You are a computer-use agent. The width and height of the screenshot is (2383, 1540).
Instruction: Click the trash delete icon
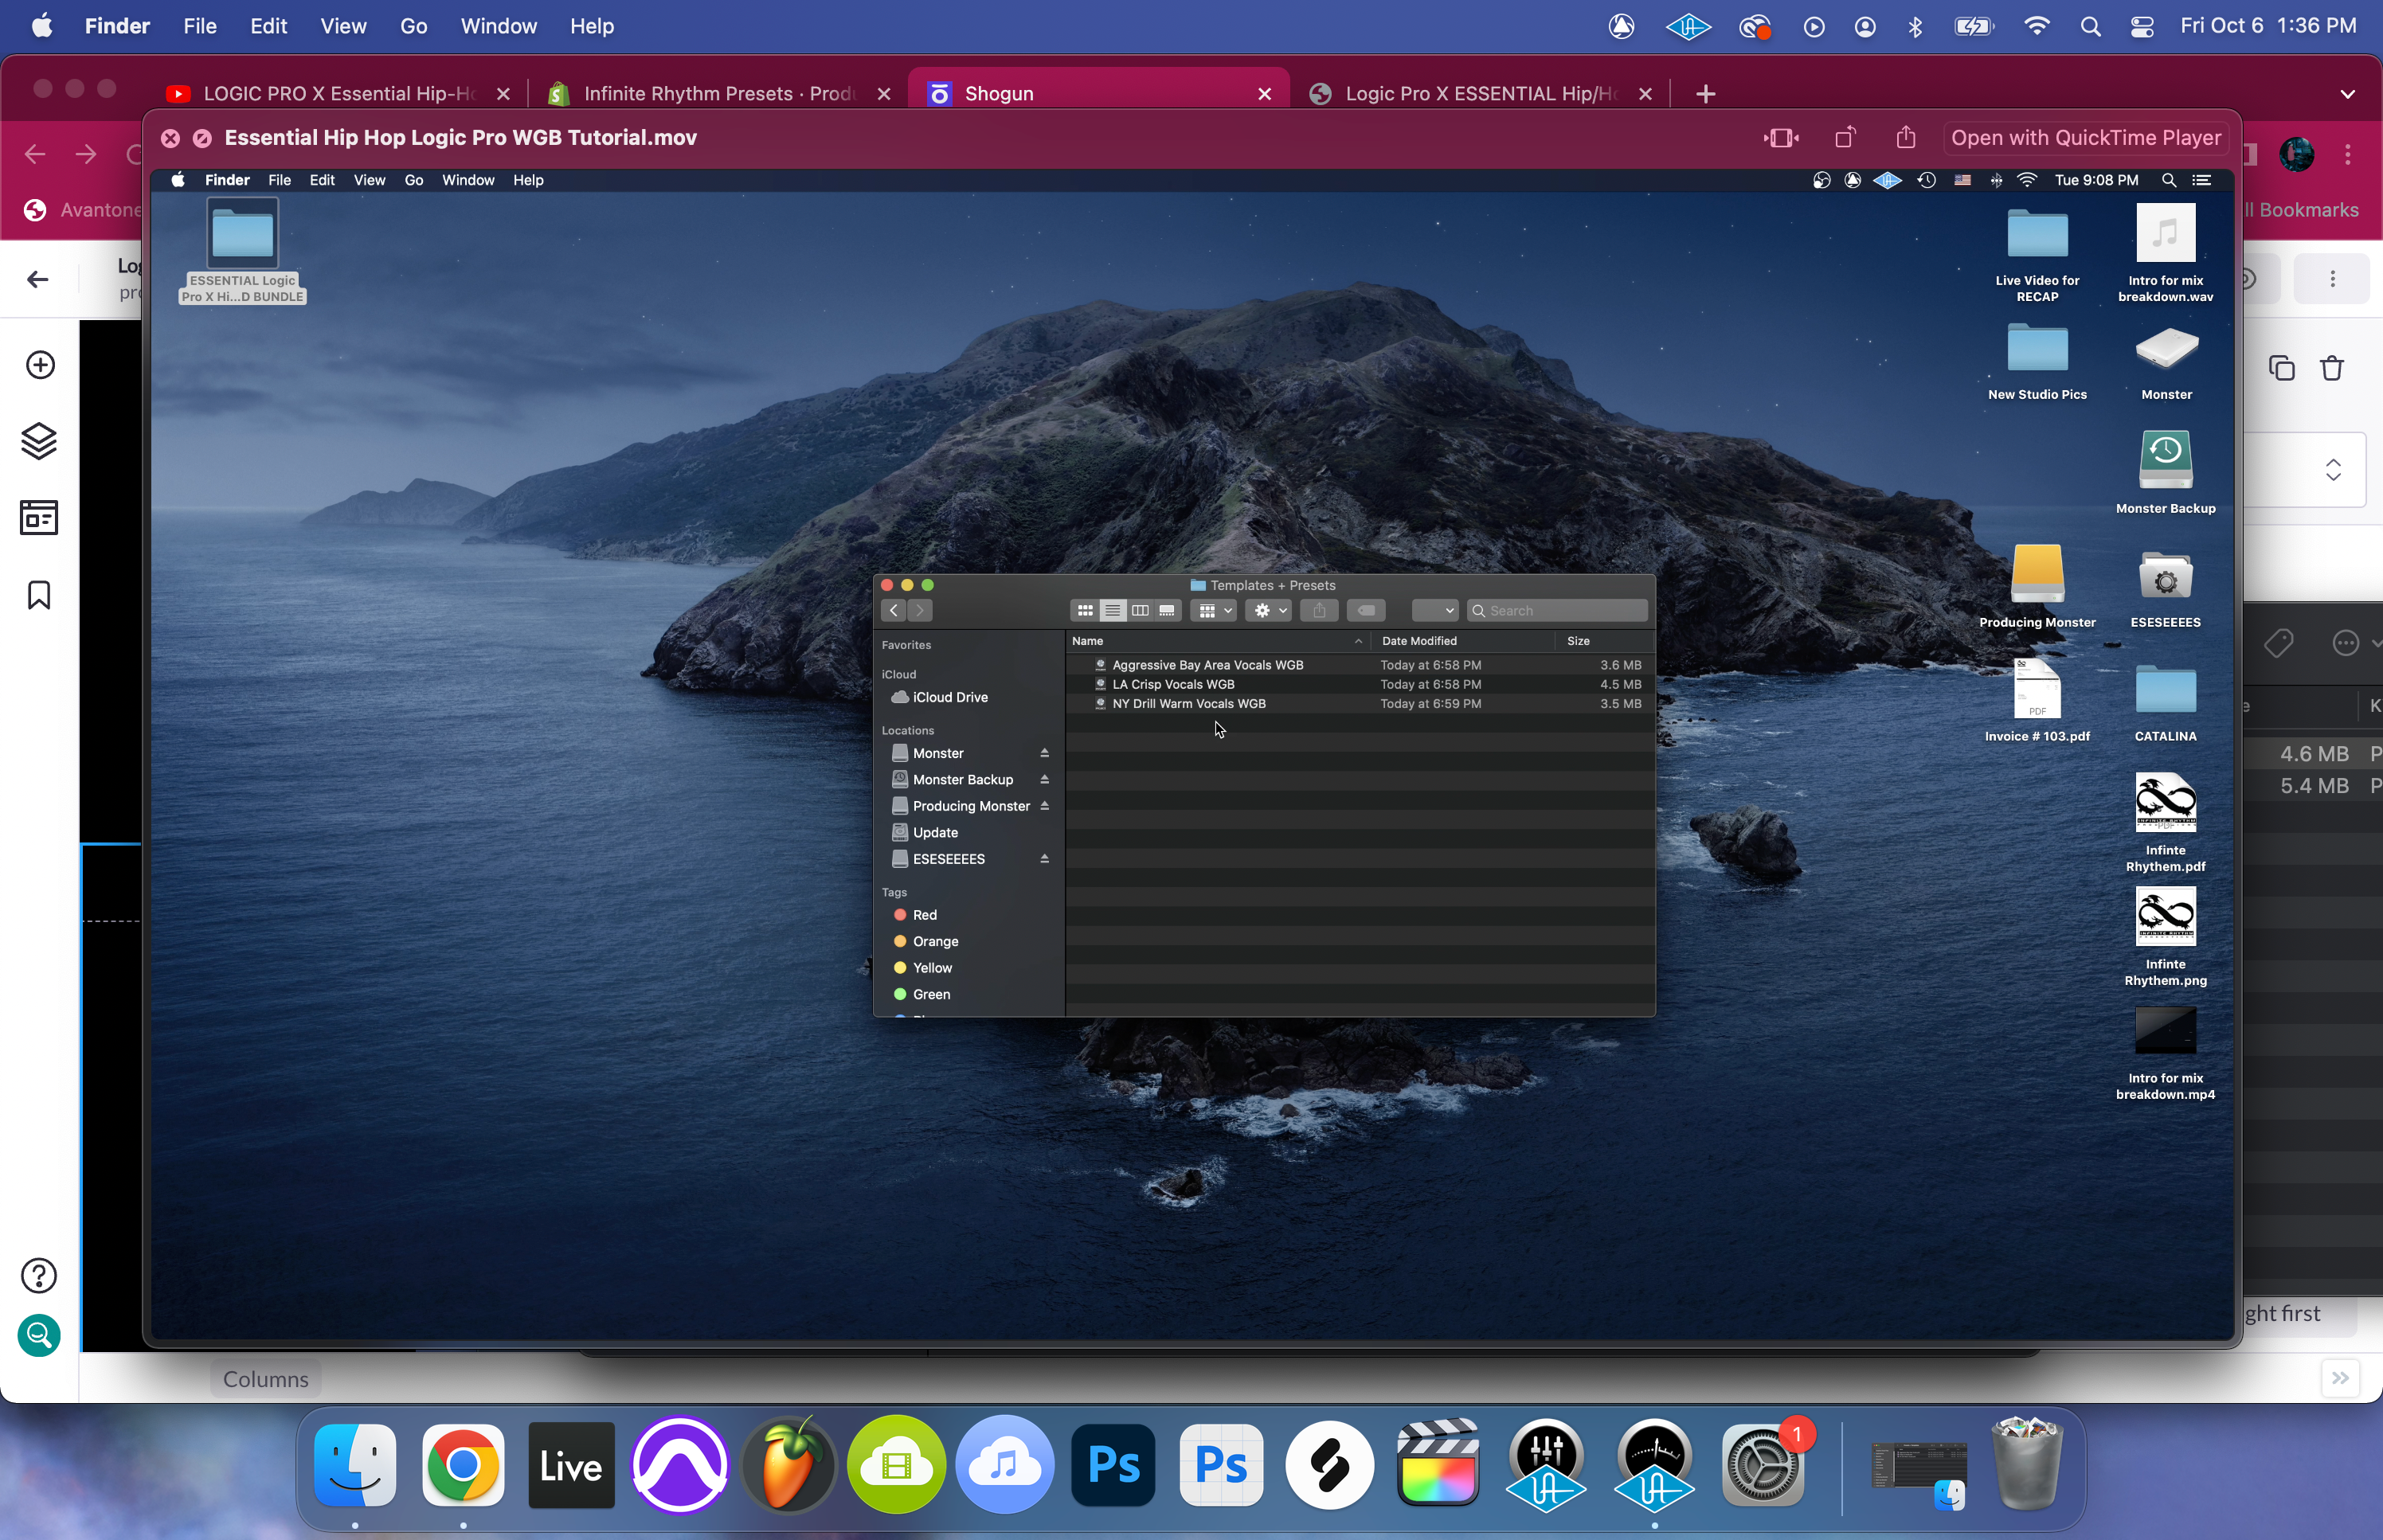point(2332,368)
